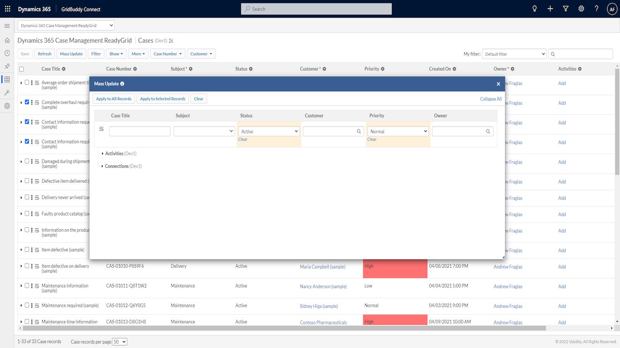
Task: Open the Case Number toolbar dropdown
Action: pyautogui.click(x=168, y=54)
